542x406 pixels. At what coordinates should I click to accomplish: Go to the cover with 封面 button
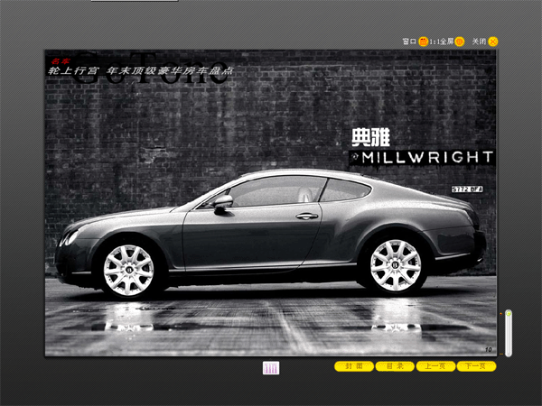pyautogui.click(x=354, y=366)
